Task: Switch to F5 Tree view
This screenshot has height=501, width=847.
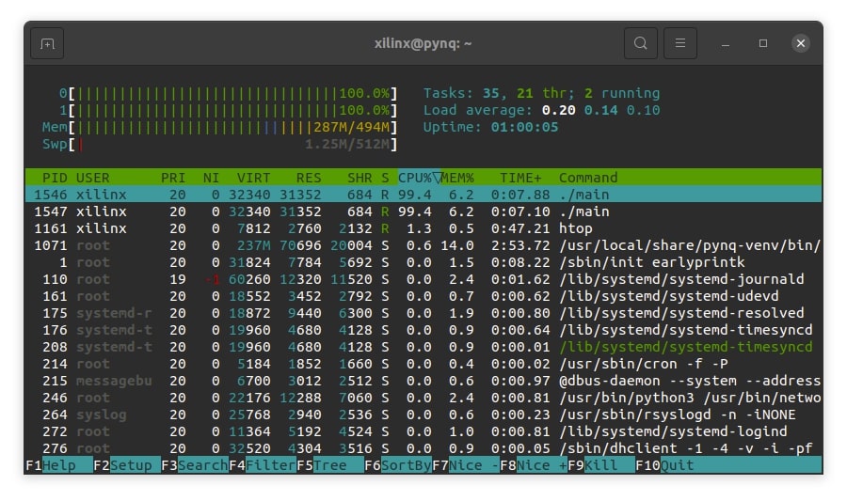Action: coord(330,465)
